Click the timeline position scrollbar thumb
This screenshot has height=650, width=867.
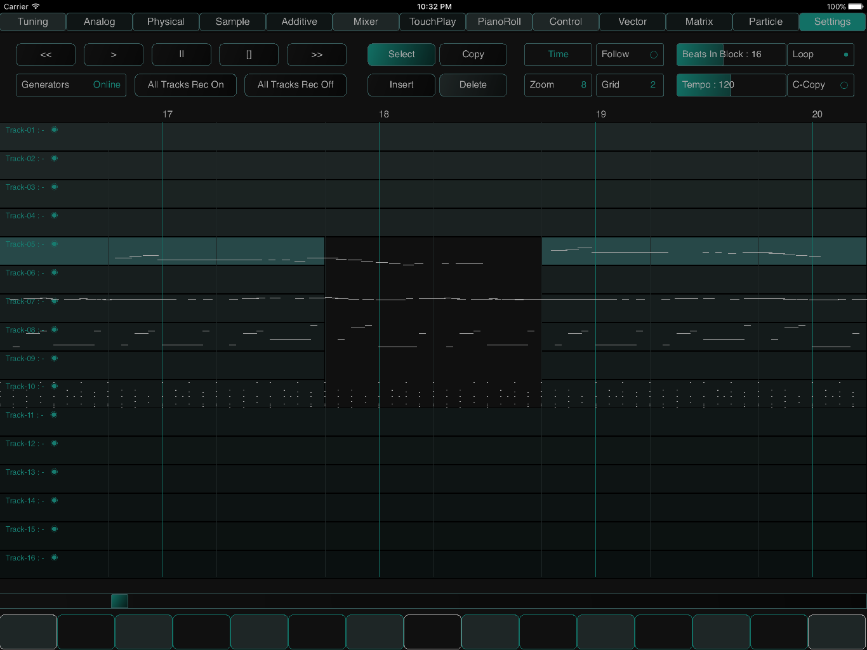(119, 601)
